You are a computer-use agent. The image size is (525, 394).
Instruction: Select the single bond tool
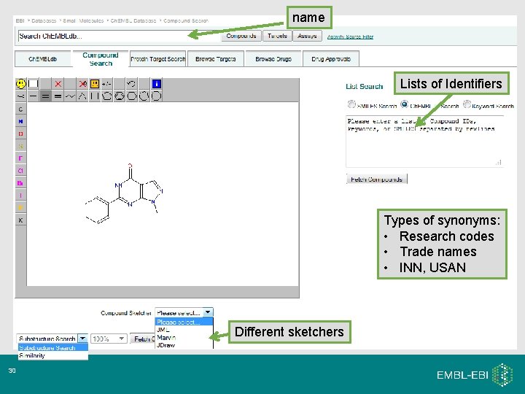click(x=33, y=96)
